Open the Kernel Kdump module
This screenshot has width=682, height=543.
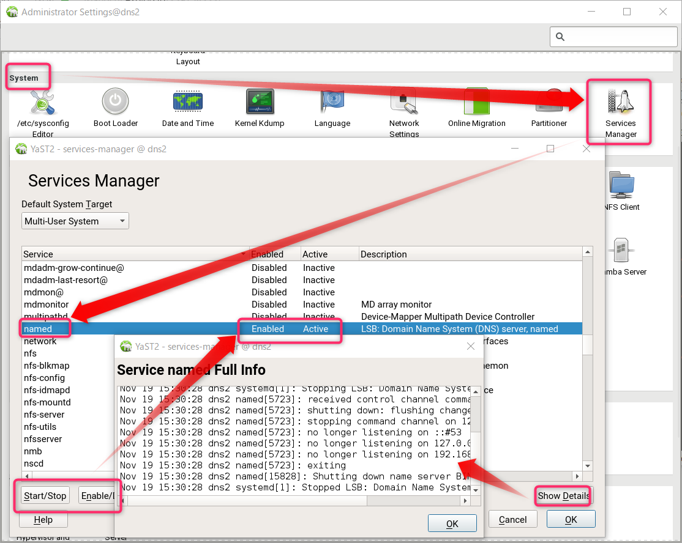click(260, 102)
